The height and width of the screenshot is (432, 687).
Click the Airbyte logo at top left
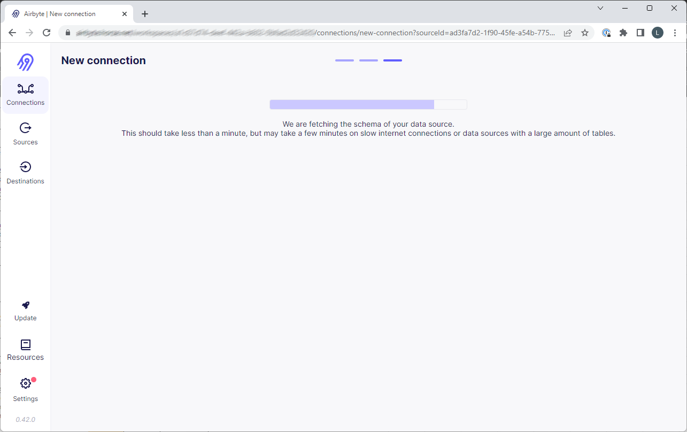(25, 62)
